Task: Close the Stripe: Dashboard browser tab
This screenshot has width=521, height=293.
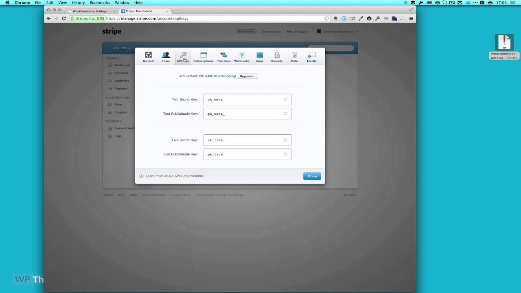Action: 167,11
